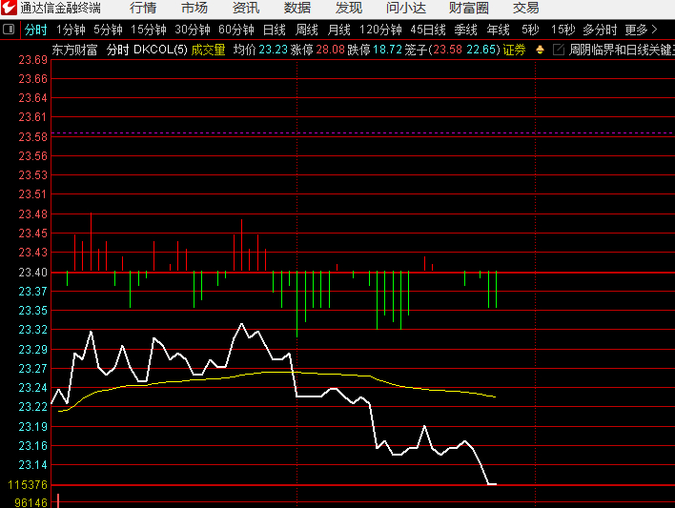Open the 资讯 menu
The image size is (675, 508).
[246, 8]
